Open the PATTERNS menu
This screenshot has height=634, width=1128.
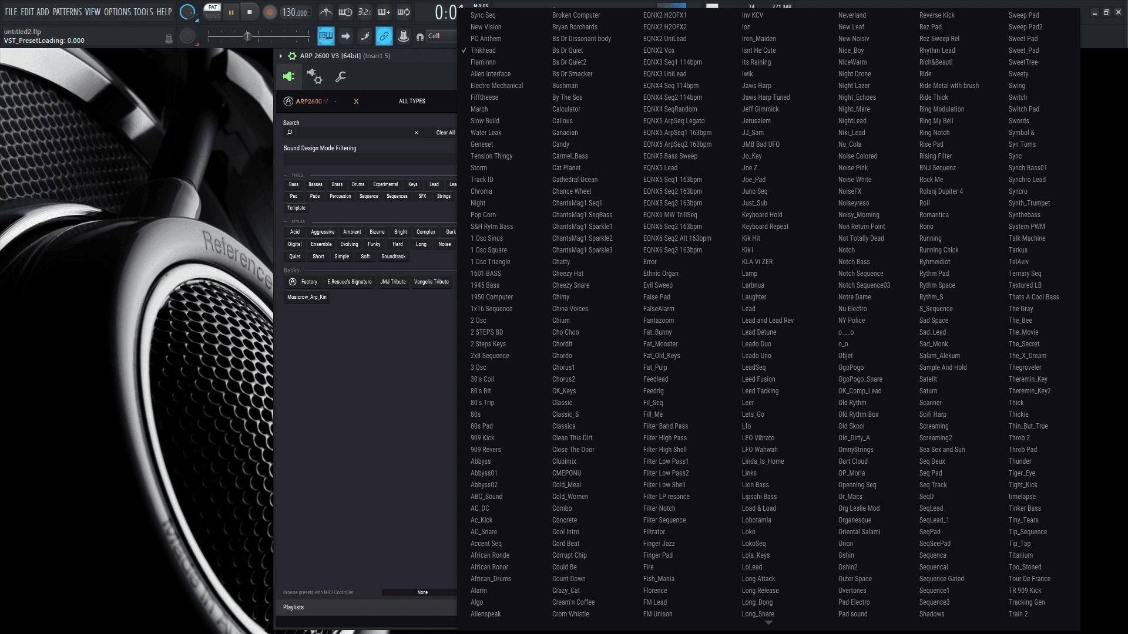pos(67,12)
